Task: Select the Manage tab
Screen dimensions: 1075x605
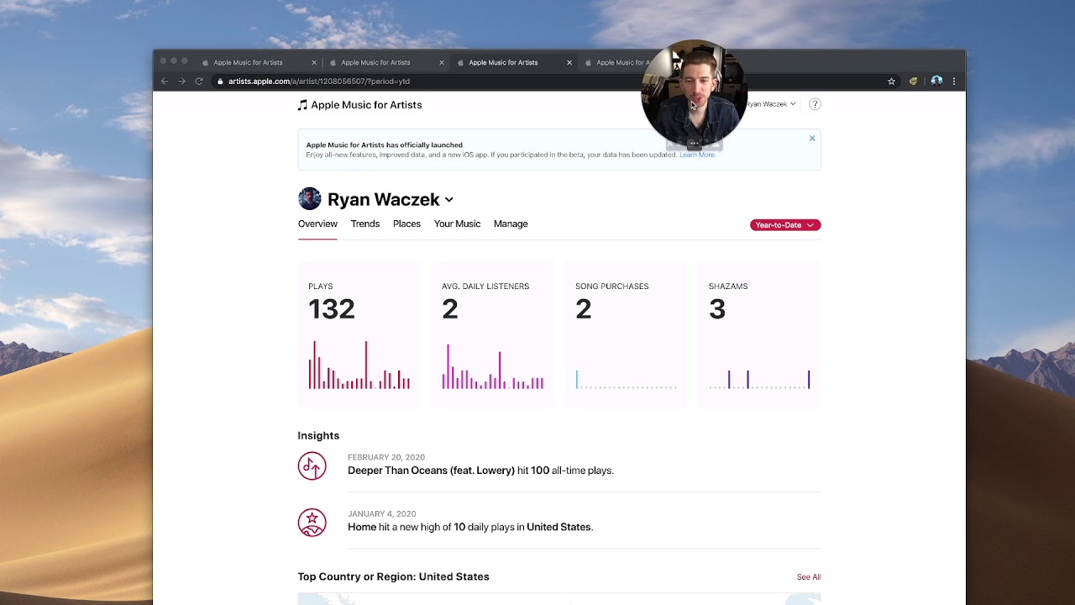Action: pos(511,224)
